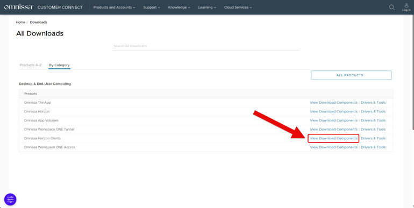Expand the Cloud Services menu
The width and height of the screenshot is (414, 208).
pyautogui.click(x=238, y=8)
